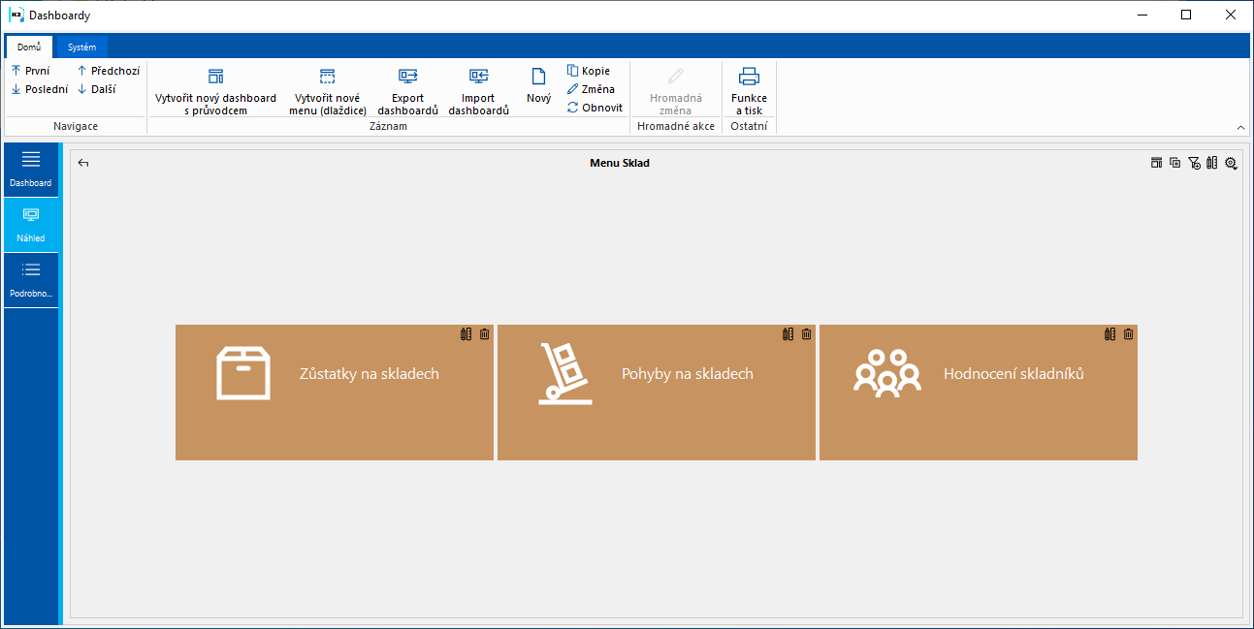
Task: Click Import dashboardů
Action: pyautogui.click(x=479, y=91)
